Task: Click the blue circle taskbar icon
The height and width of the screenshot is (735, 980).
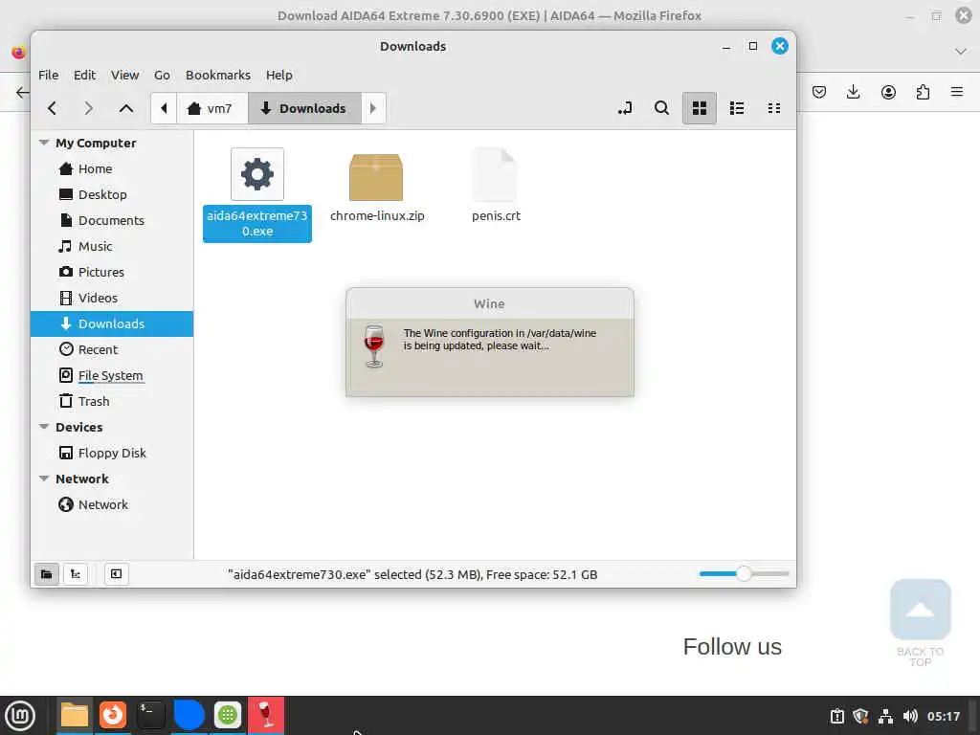Action: (x=189, y=716)
